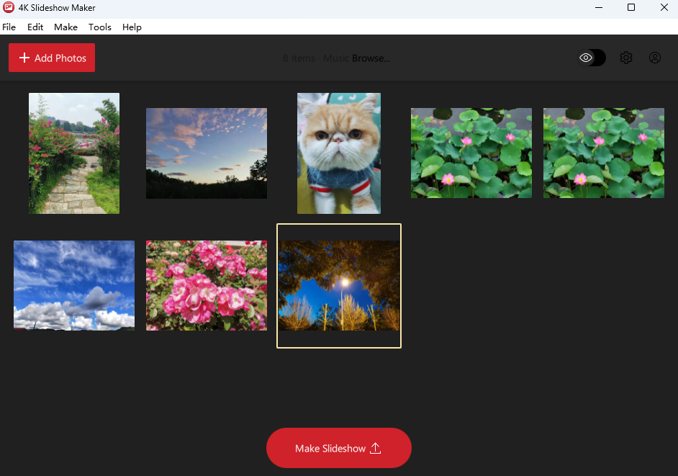
Task: Click the eye preview icon
Action: pos(586,57)
